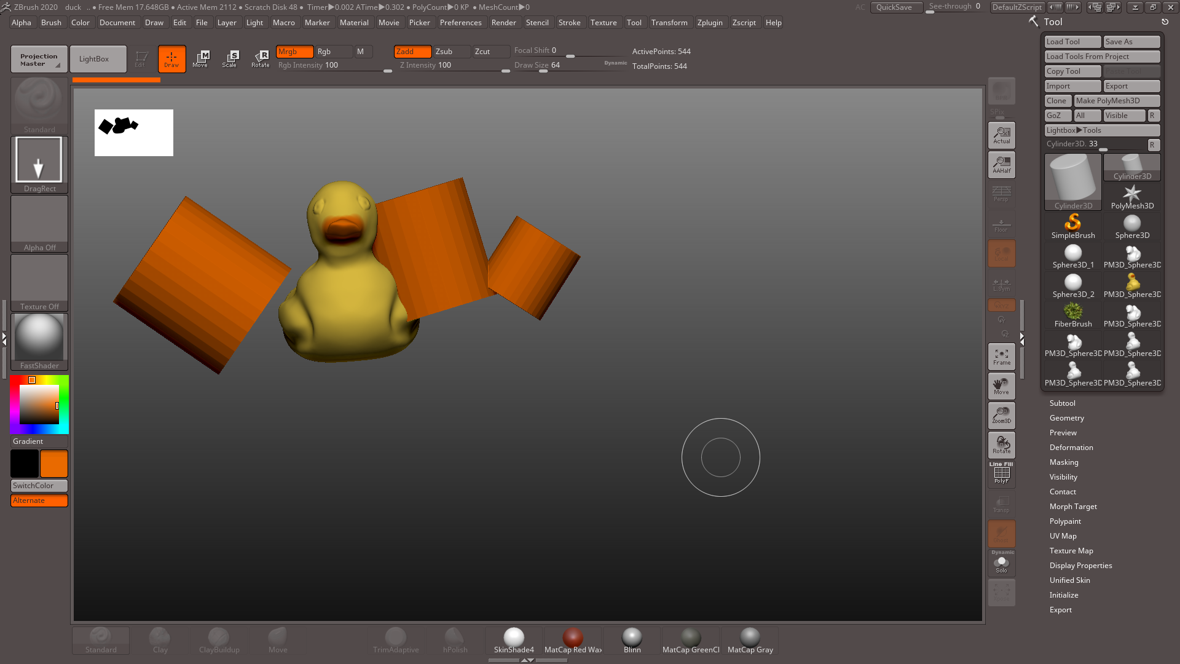Open the Preferences menu

pos(460,23)
